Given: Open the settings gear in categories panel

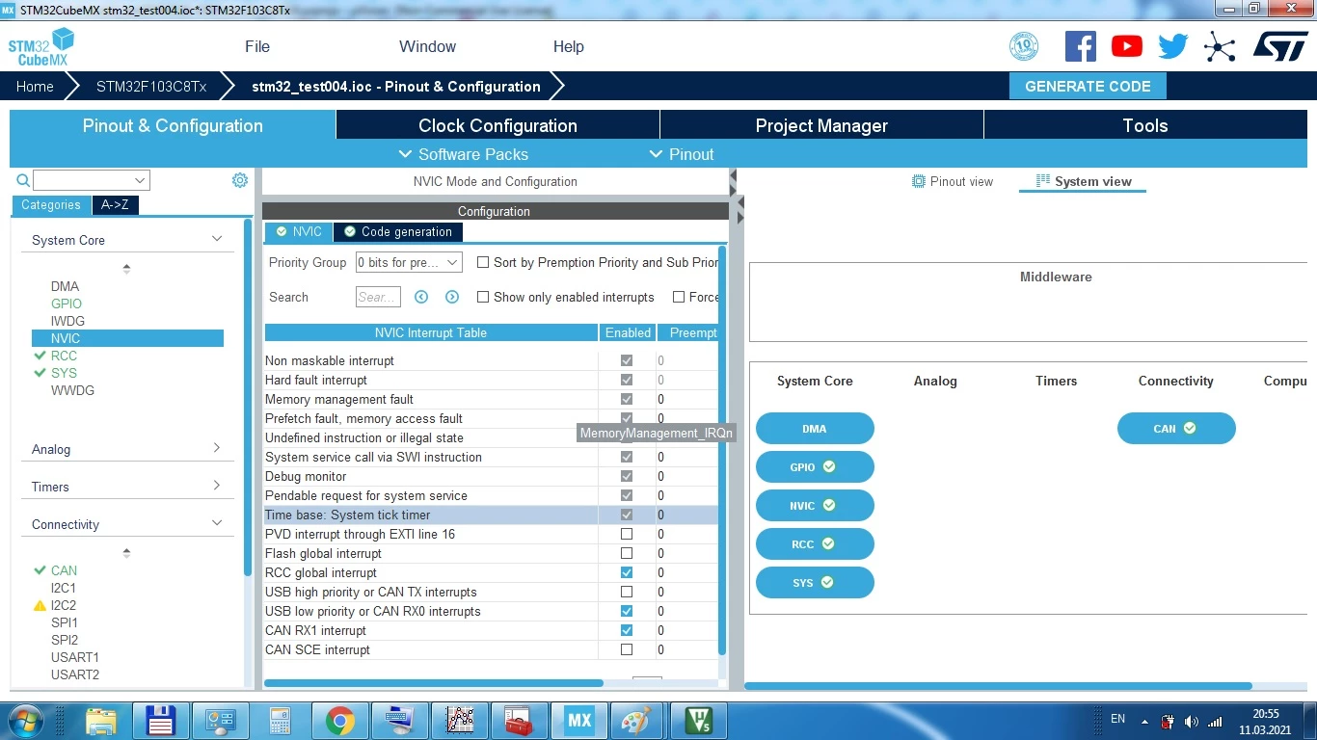Looking at the screenshot, I should (x=240, y=180).
